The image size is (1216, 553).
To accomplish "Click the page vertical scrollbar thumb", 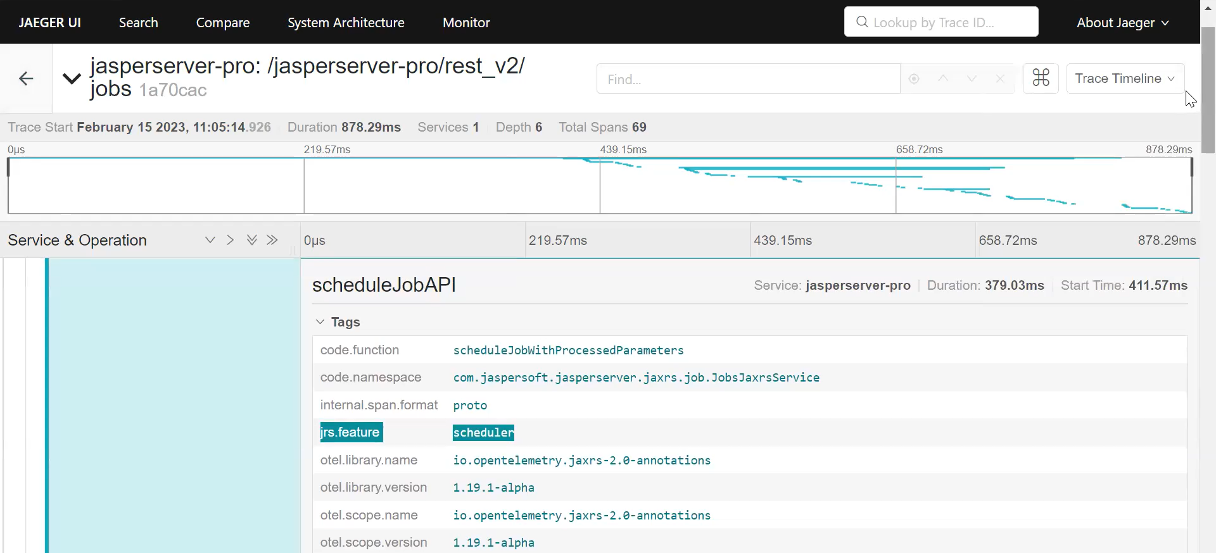I will click(1208, 90).
